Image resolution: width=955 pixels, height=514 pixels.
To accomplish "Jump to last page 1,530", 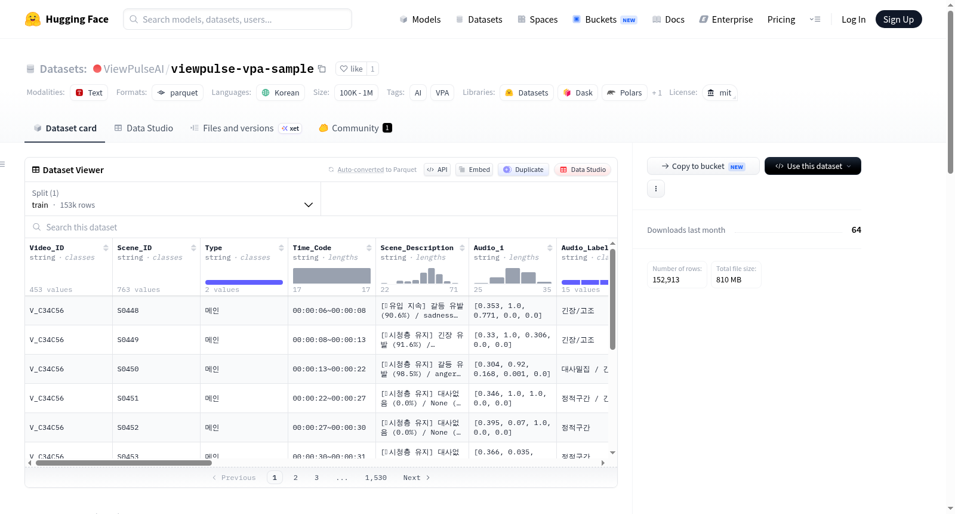I will coord(376,478).
